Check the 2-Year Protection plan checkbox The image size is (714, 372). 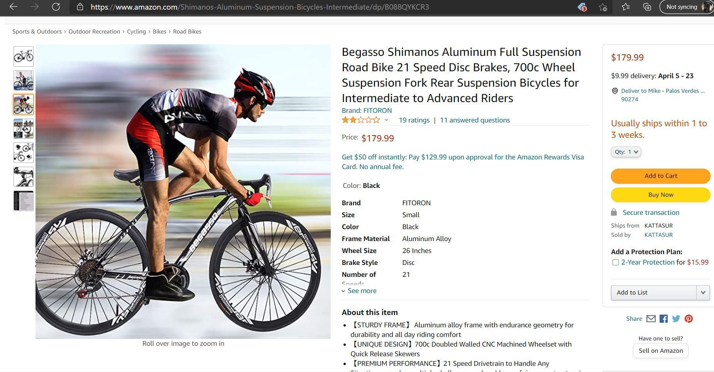616,262
